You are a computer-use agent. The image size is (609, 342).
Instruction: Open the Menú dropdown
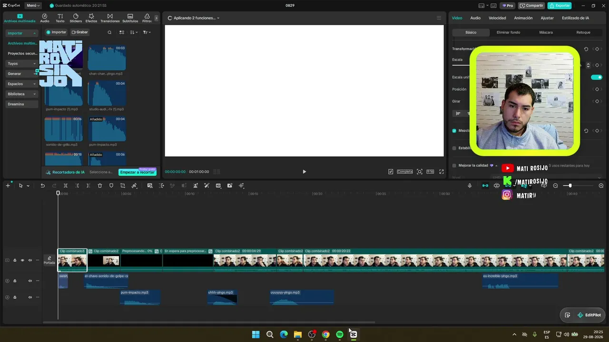(x=33, y=6)
